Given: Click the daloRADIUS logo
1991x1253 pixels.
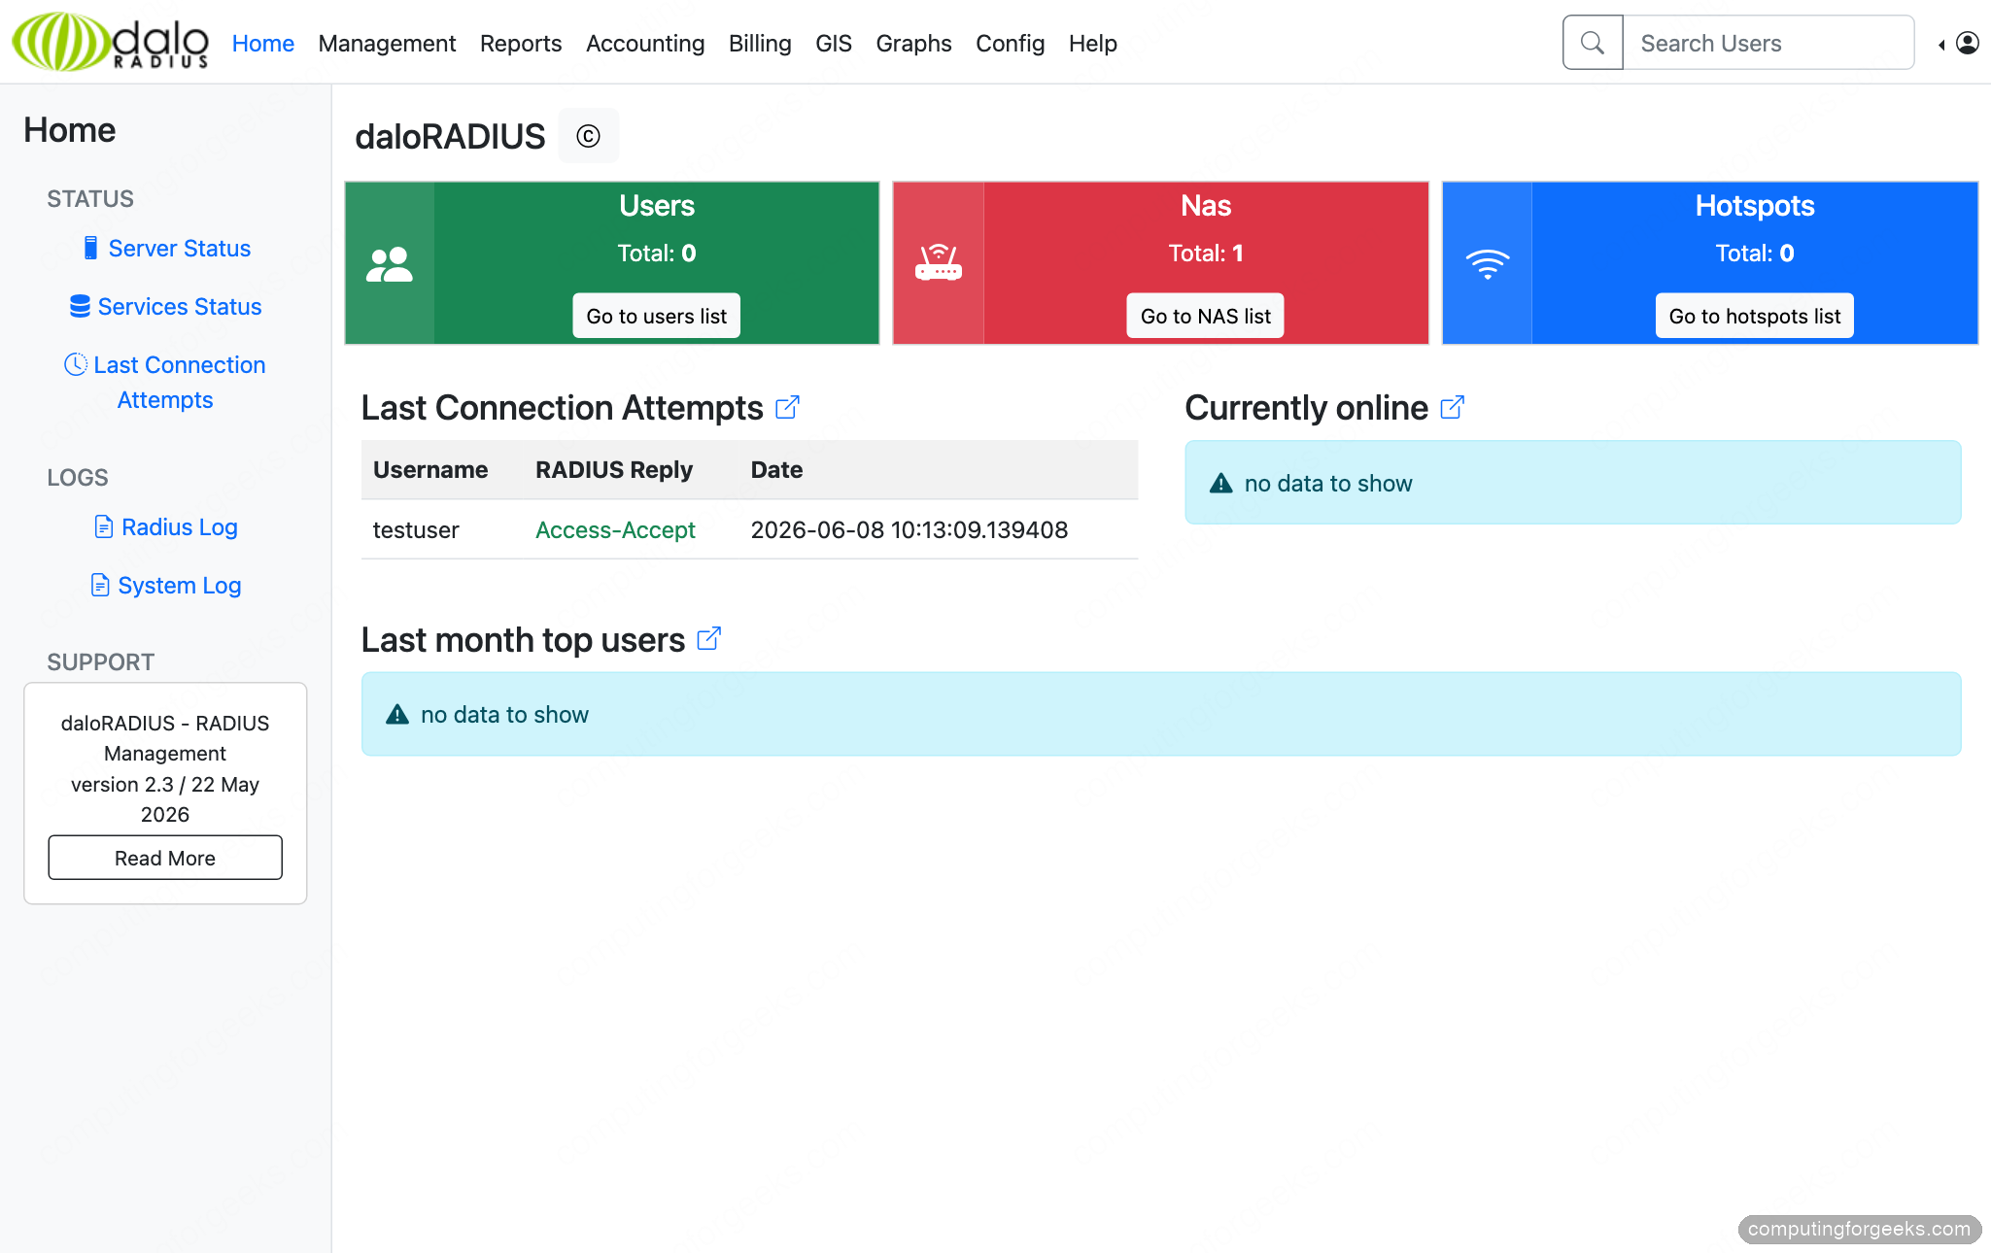Looking at the screenshot, I should (110, 43).
